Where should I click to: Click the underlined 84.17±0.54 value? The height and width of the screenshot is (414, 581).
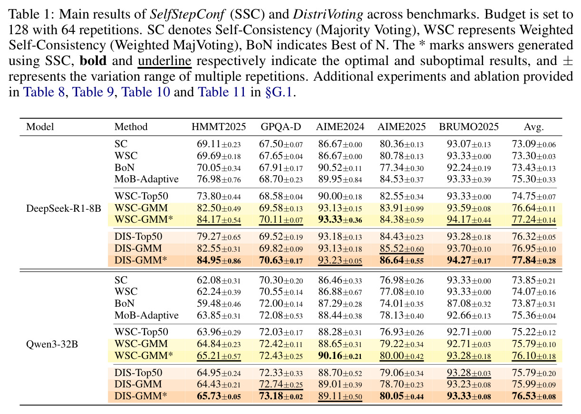(219, 221)
